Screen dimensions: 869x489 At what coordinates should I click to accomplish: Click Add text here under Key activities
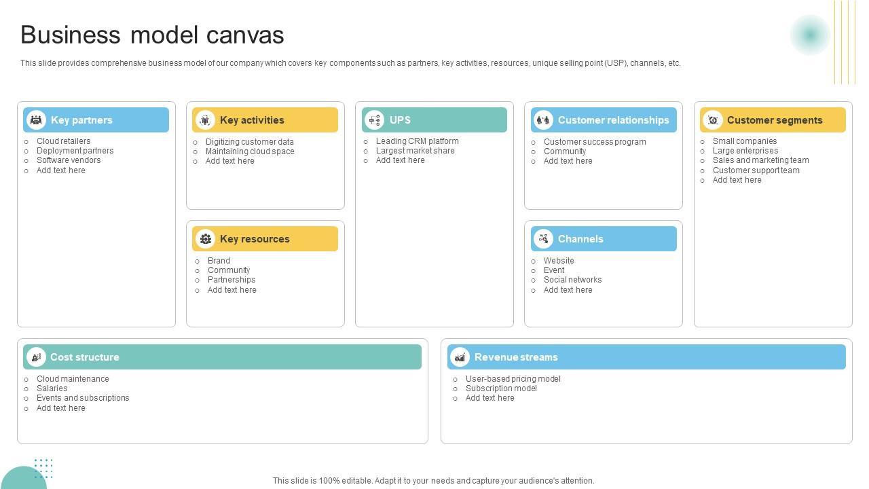[x=230, y=161]
